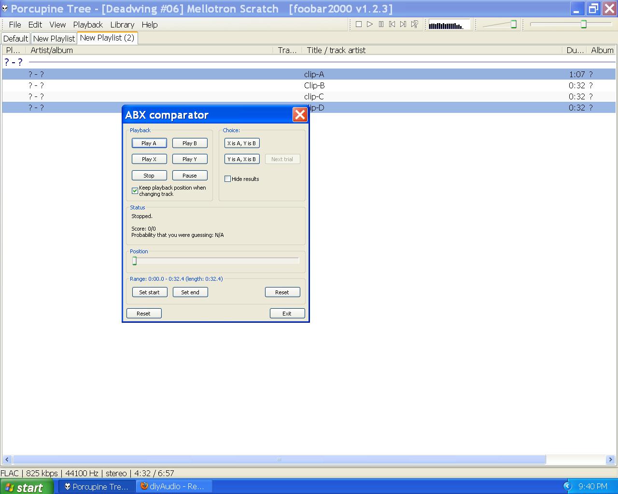The height and width of the screenshot is (494, 618).
Task: Click the seek bar in toolbar
Action: [x=571, y=24]
